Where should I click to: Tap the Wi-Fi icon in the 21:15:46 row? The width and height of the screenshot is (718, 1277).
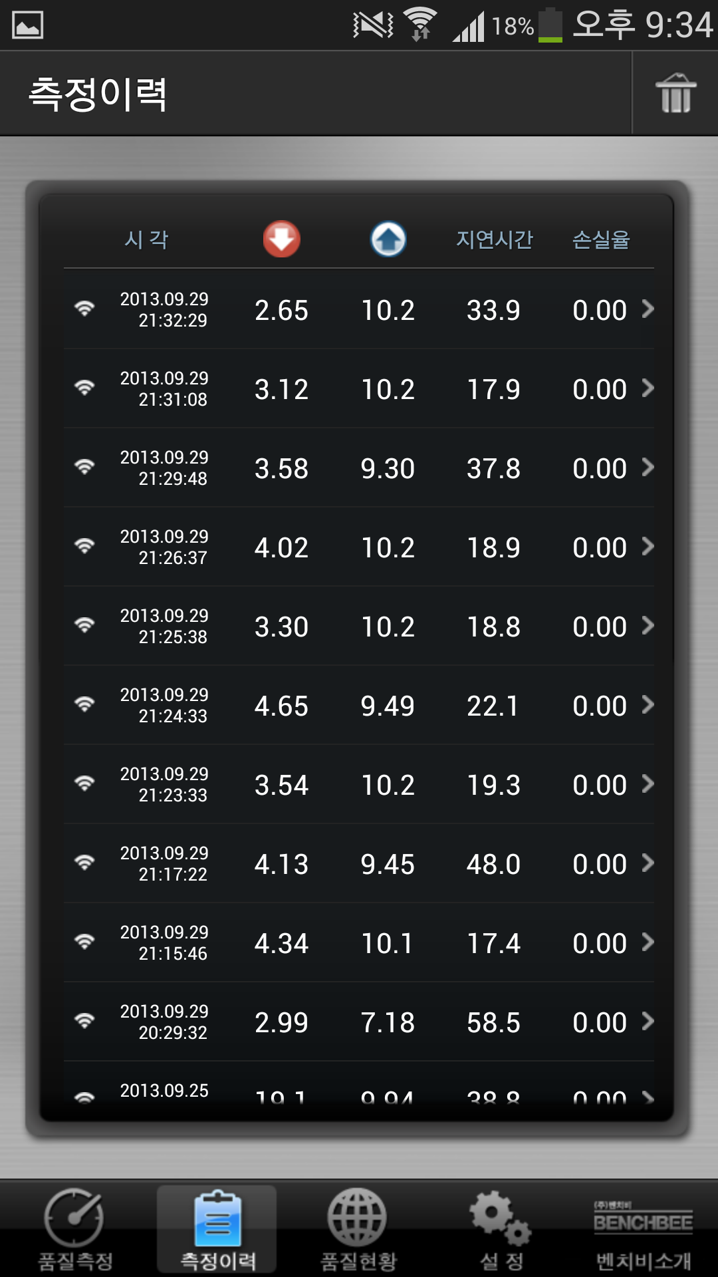click(x=84, y=942)
